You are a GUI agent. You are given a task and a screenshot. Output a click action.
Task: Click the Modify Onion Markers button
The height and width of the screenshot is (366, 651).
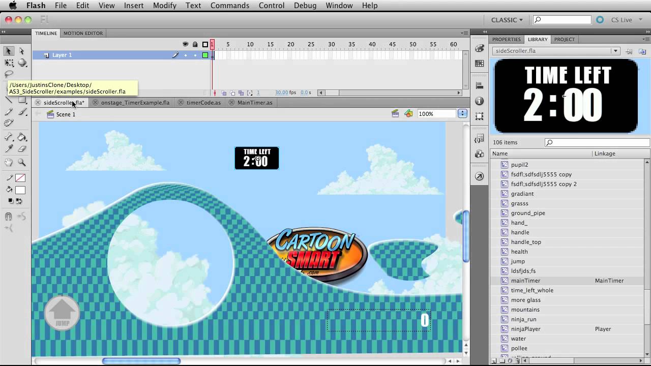point(250,93)
